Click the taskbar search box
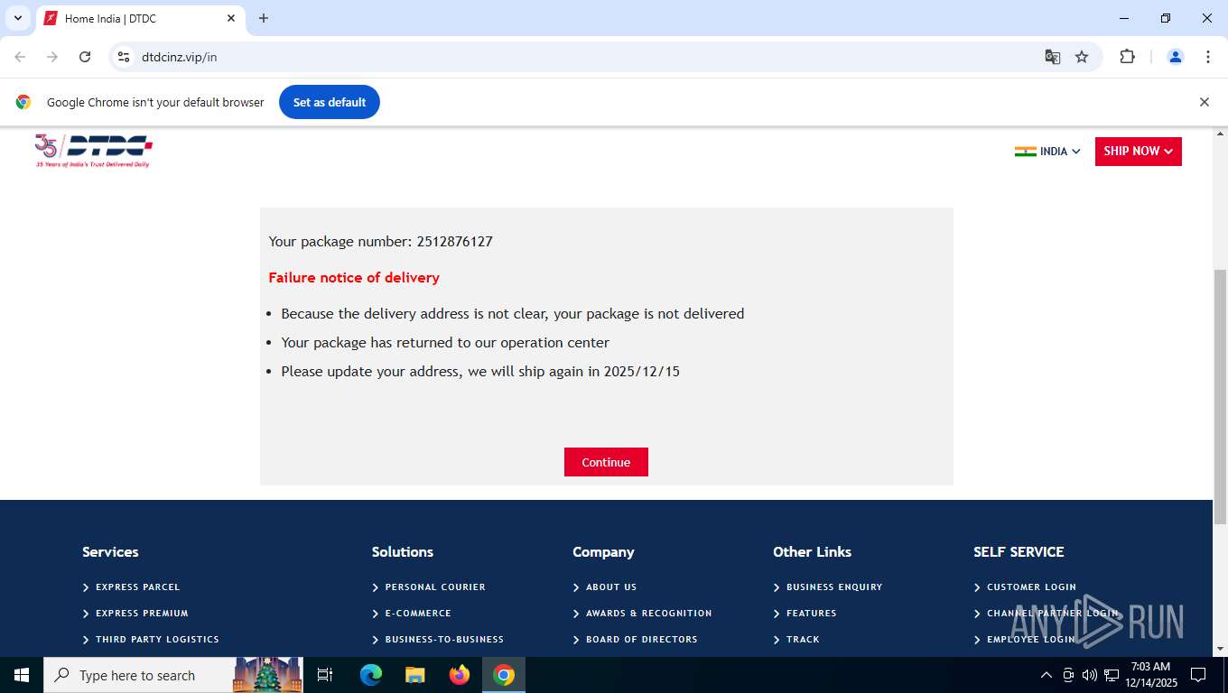Screen dimensions: 1228x693 click(173, 675)
